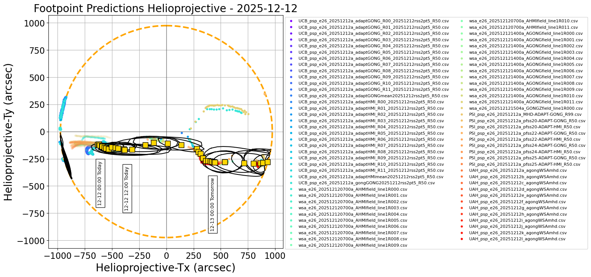Select the orange dot for PSI MHD-ADAPT-GONG_R99 entry
Screen dimensions: 591x277
point(462,114)
